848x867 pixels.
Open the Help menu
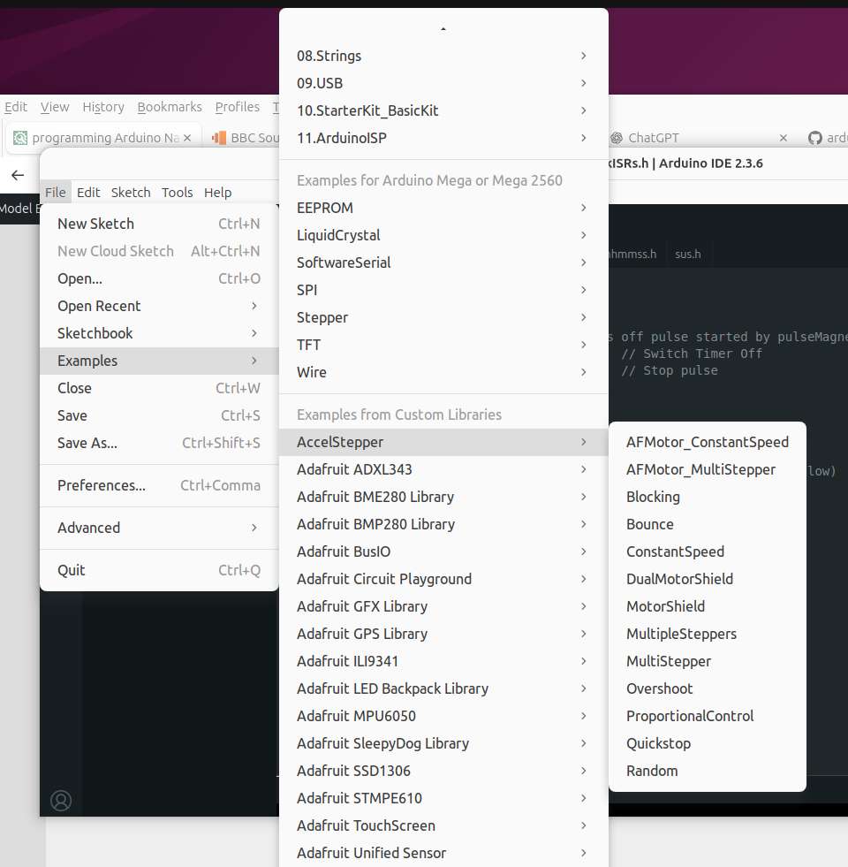218,193
